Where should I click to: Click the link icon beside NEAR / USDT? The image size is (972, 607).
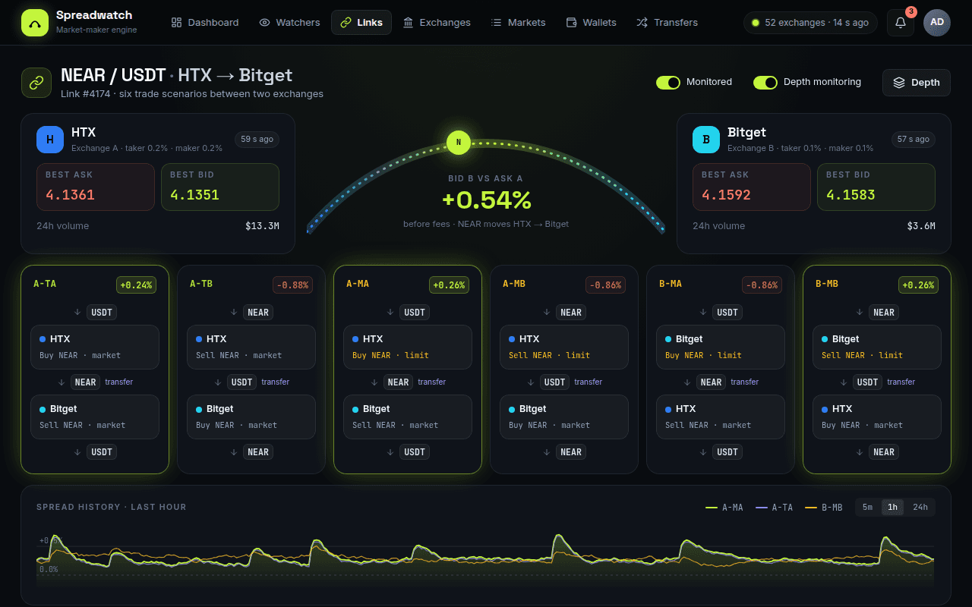coord(36,83)
